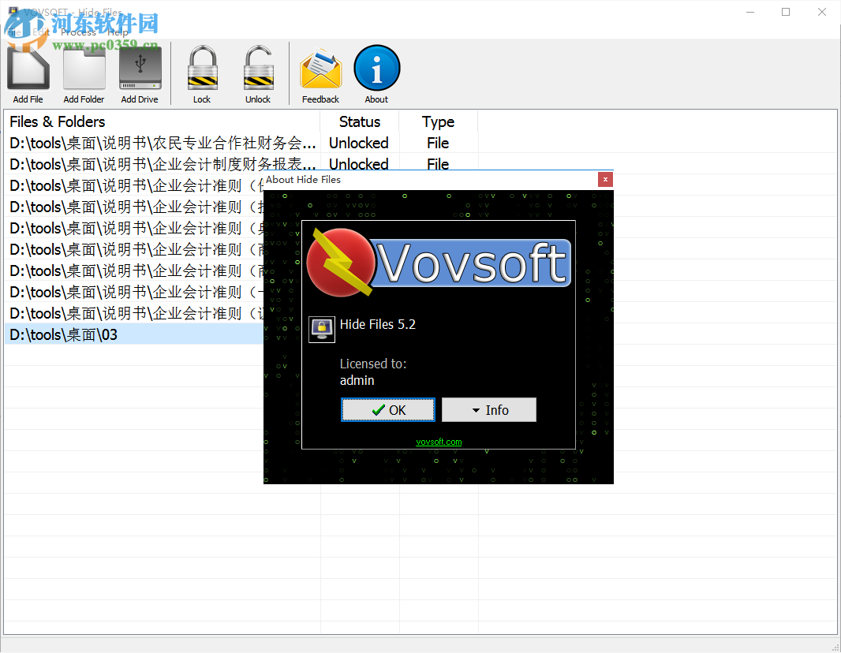Screen dimensions: 841x653
Task: Select the D:\tools\桌面\03 list entry
Action: point(63,334)
